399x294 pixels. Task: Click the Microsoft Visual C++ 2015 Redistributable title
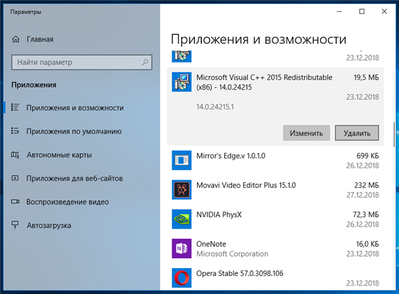pyautogui.click(x=264, y=82)
